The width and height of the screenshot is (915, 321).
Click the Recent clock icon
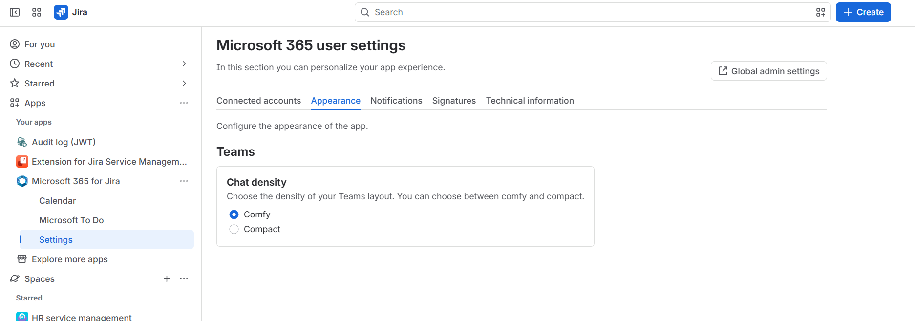point(15,64)
